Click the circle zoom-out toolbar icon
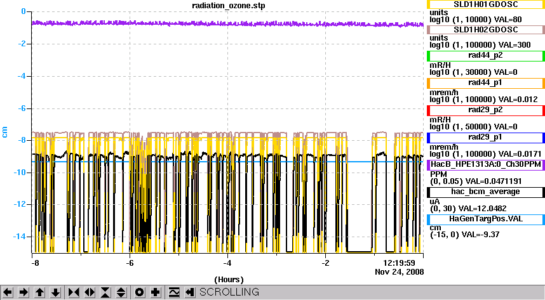The height and width of the screenshot is (300, 545). pyautogui.click(x=139, y=292)
